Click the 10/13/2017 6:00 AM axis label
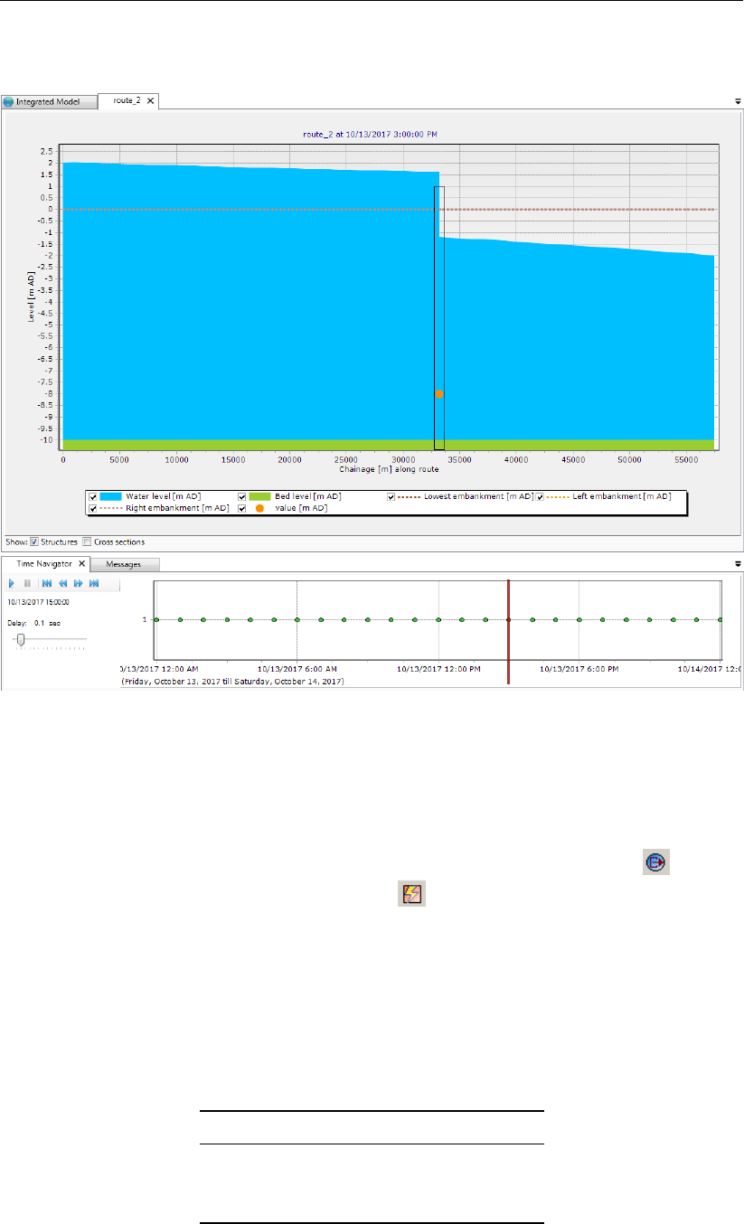Viewport: 744px width, 1224px height. click(x=297, y=670)
